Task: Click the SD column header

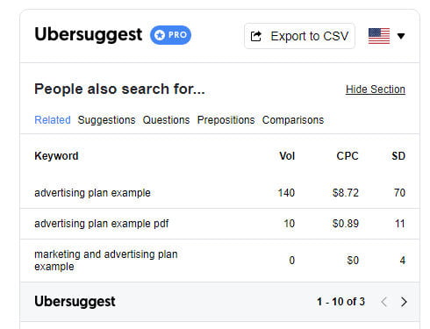Action: point(398,156)
